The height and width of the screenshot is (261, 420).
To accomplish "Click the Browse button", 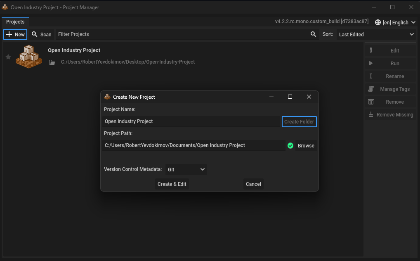I will point(306,146).
